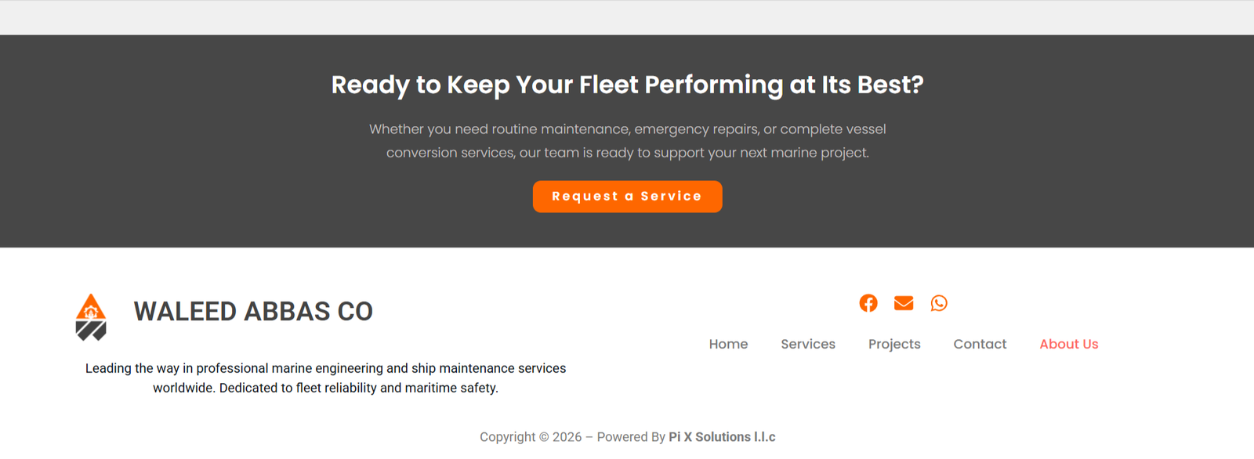Select Projects in the footer navigation
This screenshot has width=1254, height=459.
pyautogui.click(x=894, y=344)
